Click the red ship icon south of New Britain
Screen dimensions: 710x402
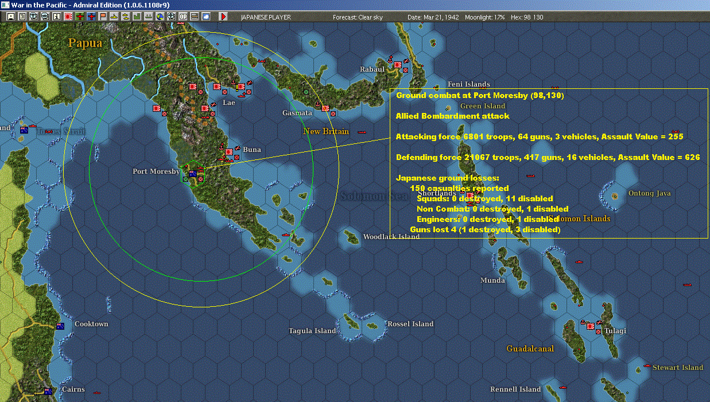coord(362,132)
